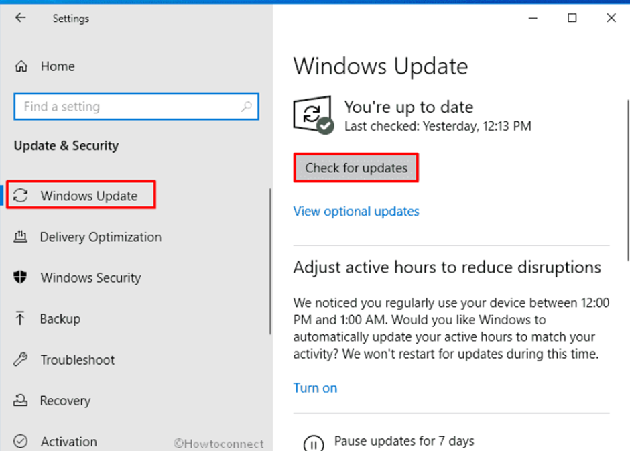
Task: Click the update status icon
Action: [312, 115]
